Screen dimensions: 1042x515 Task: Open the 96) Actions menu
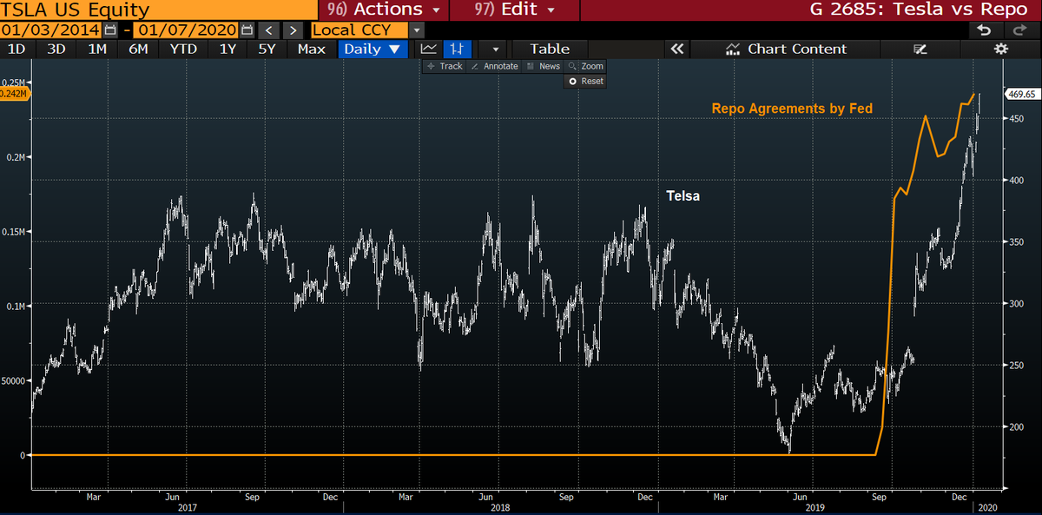pos(386,10)
